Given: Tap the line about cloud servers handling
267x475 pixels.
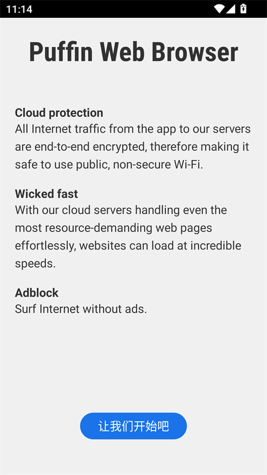Looking at the screenshot, I should 121,210.
